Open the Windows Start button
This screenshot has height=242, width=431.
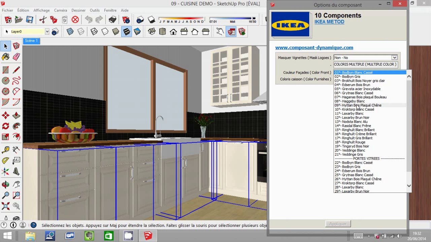7,236
